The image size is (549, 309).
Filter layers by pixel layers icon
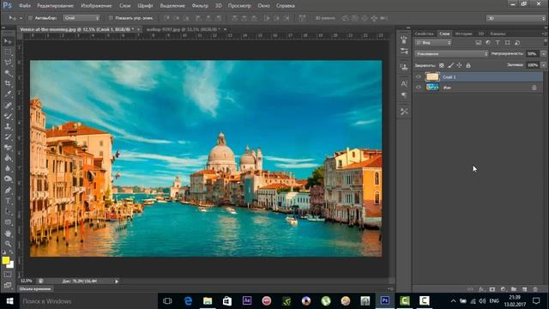click(479, 43)
